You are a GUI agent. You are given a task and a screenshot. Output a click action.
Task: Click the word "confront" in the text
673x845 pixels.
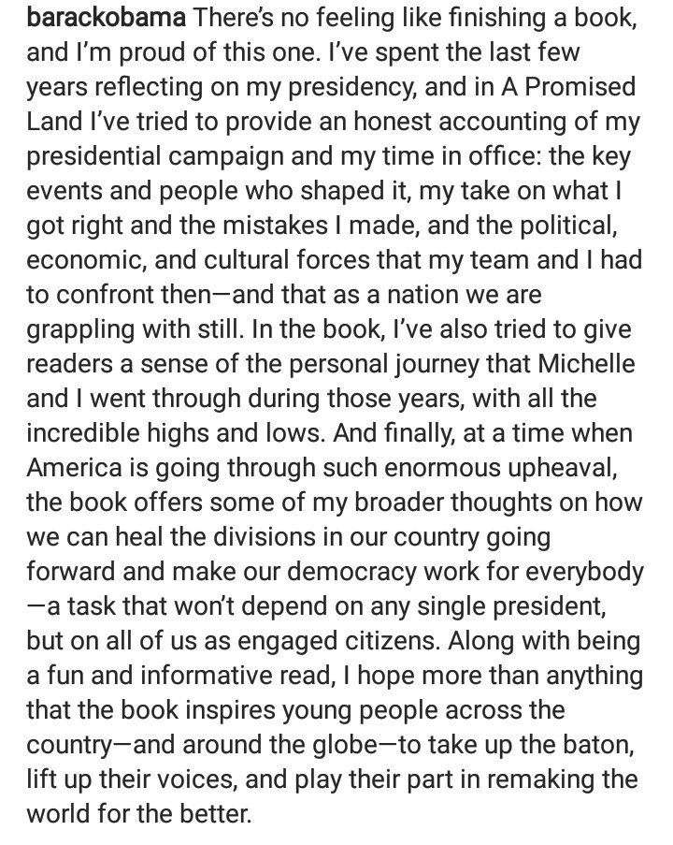106,294
